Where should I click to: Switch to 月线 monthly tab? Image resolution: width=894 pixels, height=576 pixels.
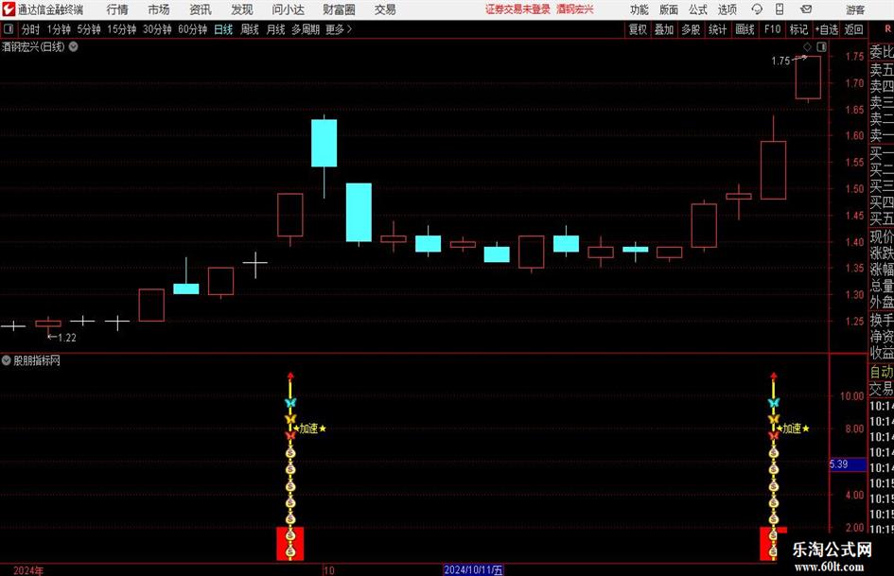(276, 29)
